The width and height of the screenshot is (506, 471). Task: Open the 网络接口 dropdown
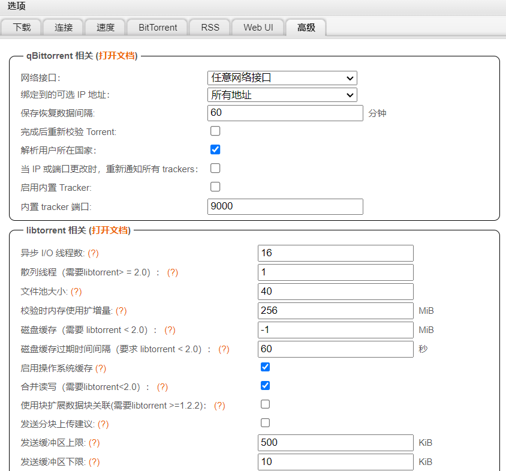pos(282,78)
